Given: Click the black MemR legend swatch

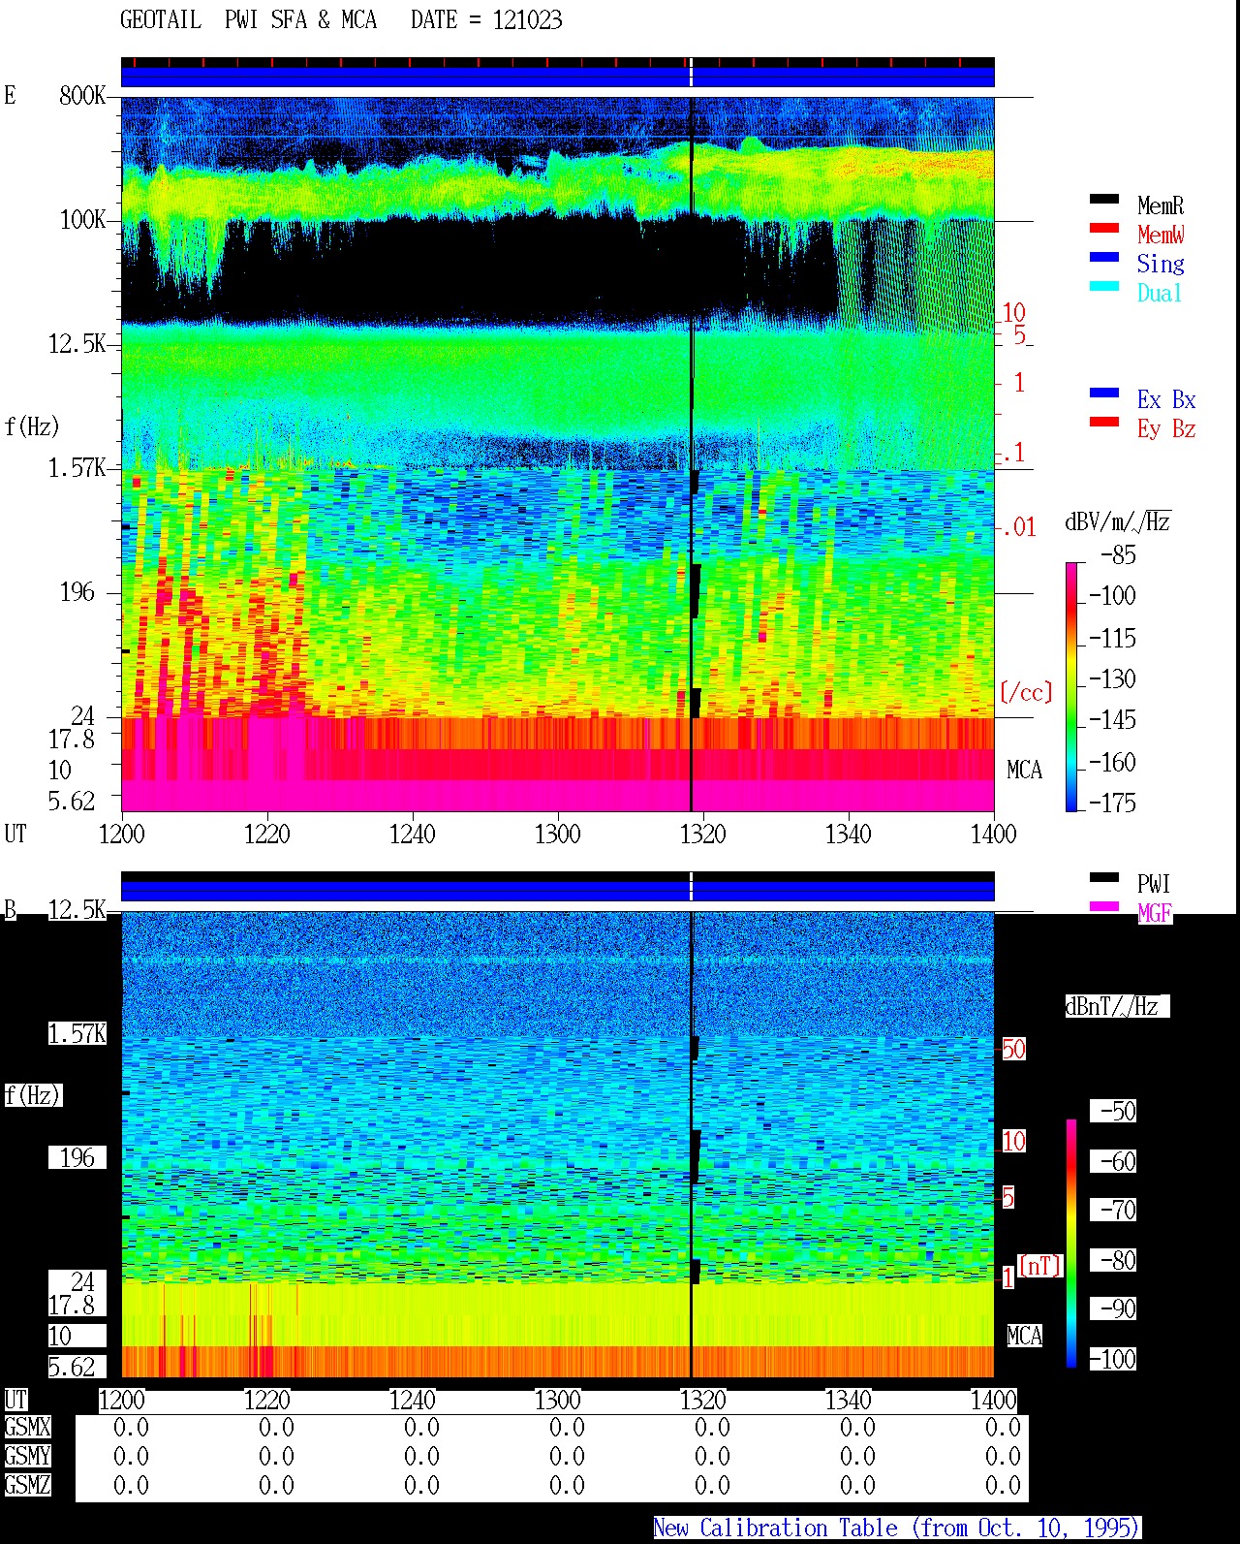Looking at the screenshot, I should (x=1104, y=200).
